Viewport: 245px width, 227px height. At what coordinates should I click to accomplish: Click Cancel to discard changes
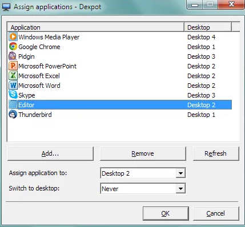point(216,213)
